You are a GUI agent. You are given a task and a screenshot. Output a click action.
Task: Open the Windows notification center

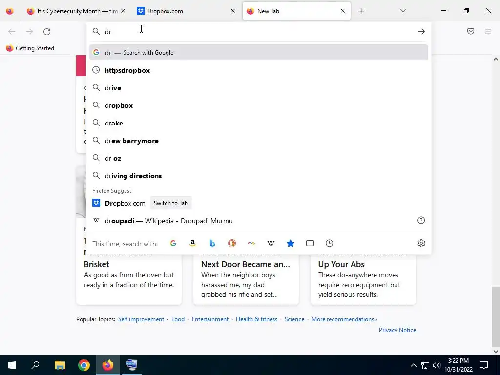click(x=484, y=365)
